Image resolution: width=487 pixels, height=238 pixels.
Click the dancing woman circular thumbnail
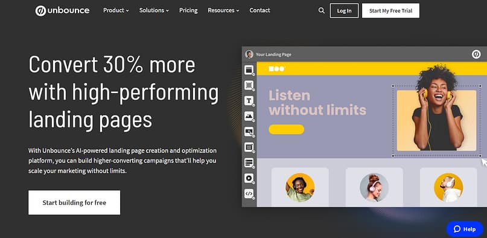(x=300, y=187)
